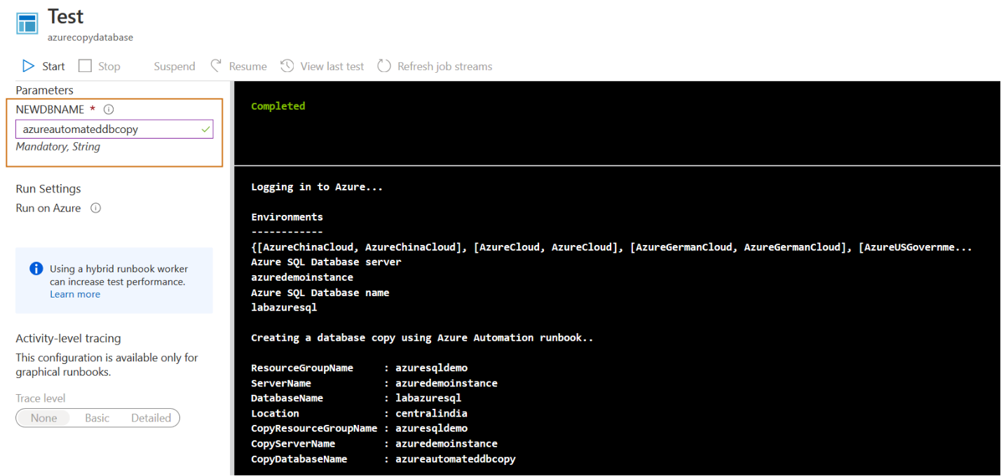Select the None trace level

click(43, 418)
